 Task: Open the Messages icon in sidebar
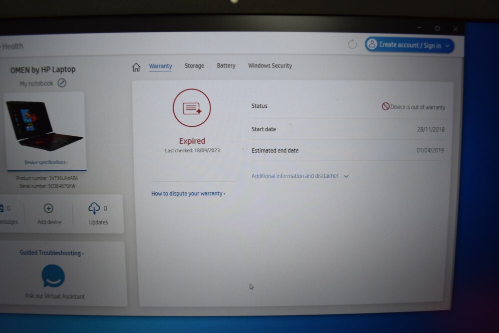tap(1, 209)
